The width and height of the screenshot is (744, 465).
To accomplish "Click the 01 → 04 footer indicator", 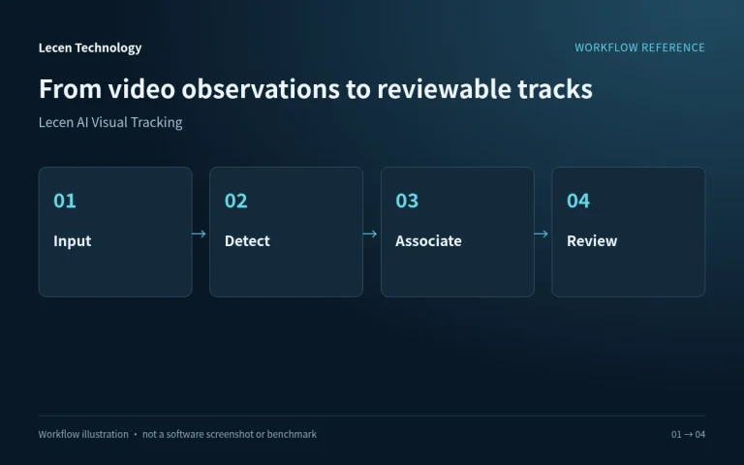I will pyautogui.click(x=688, y=434).
